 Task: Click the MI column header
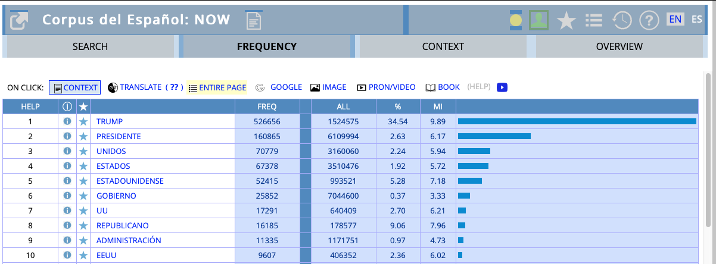click(x=437, y=106)
